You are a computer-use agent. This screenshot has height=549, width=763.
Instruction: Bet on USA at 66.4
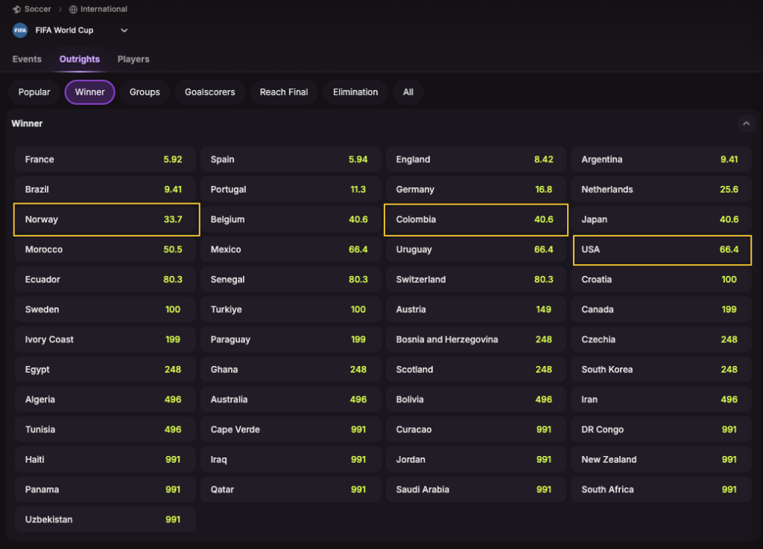pyautogui.click(x=662, y=249)
